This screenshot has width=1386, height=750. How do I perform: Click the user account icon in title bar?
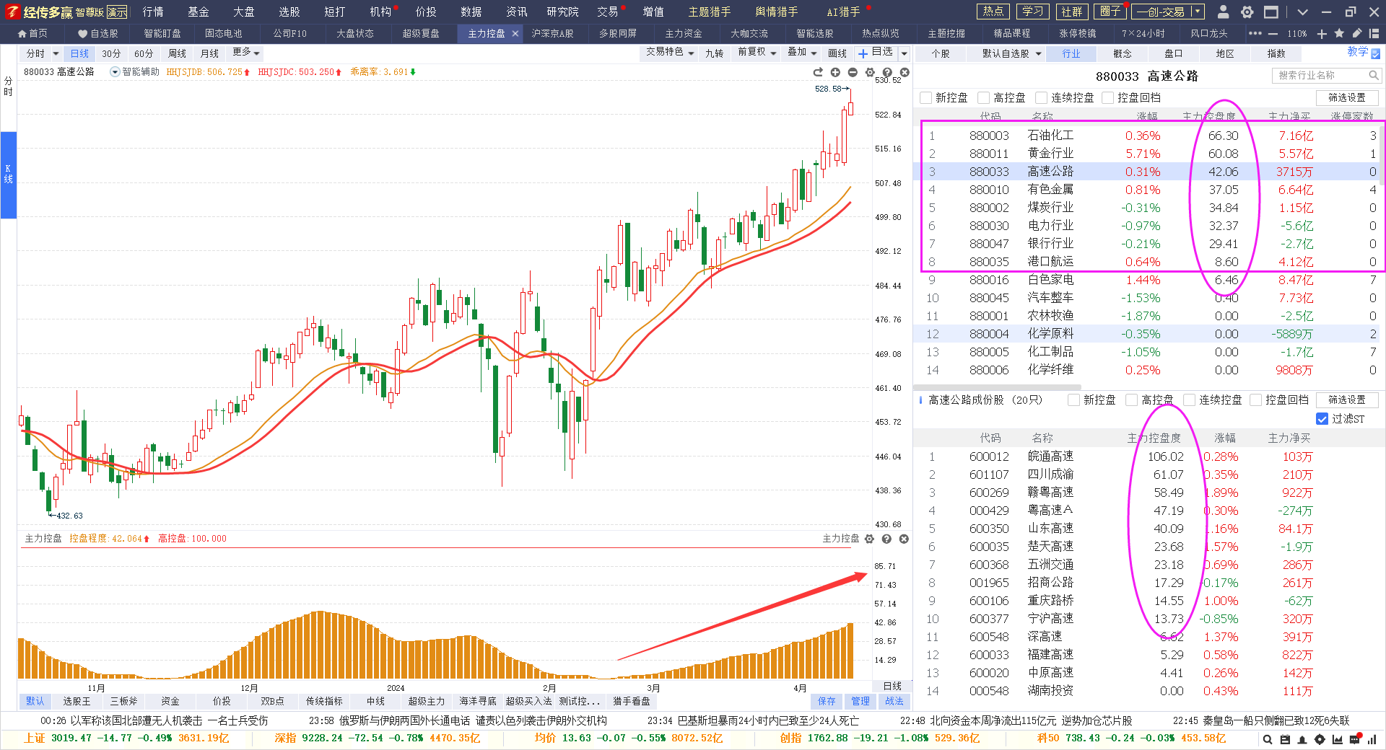[x=1223, y=12]
